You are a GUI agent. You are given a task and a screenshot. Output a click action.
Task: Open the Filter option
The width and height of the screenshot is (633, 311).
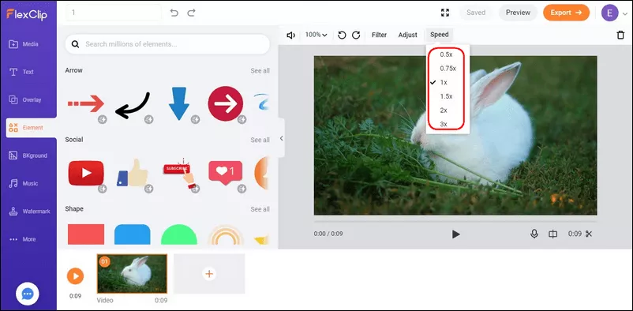pos(379,35)
